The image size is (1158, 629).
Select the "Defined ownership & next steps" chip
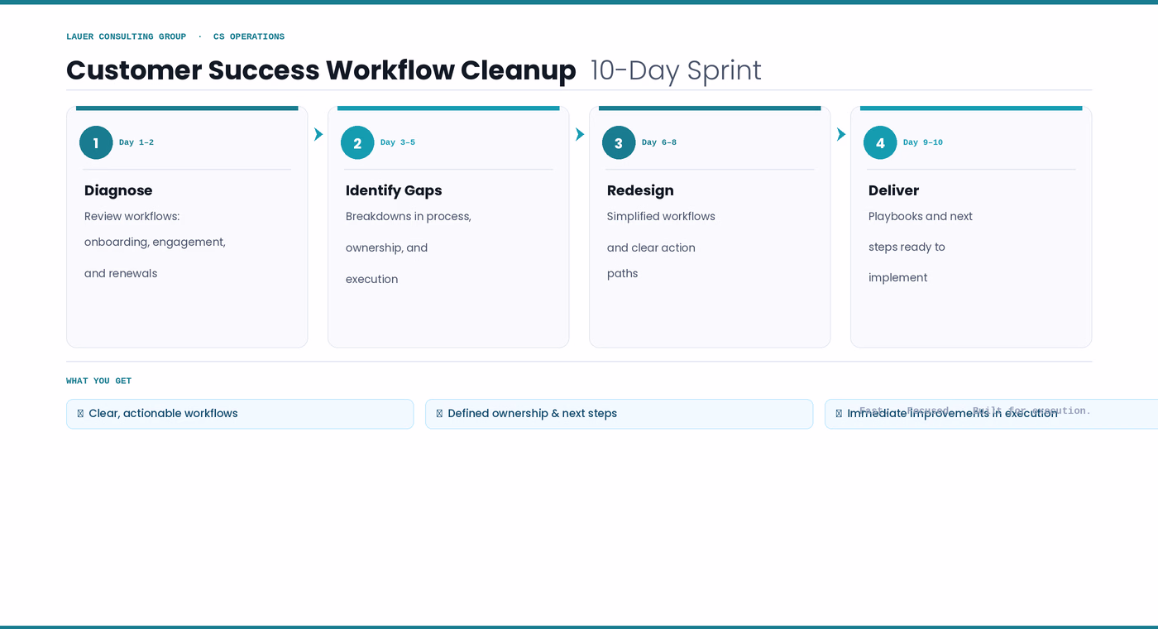[619, 414]
